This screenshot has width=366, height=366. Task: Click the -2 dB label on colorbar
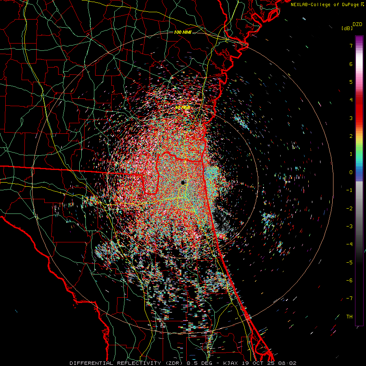tap(349, 209)
